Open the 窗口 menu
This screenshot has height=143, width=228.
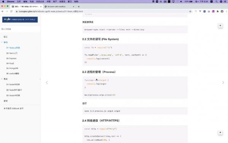(70, 2)
